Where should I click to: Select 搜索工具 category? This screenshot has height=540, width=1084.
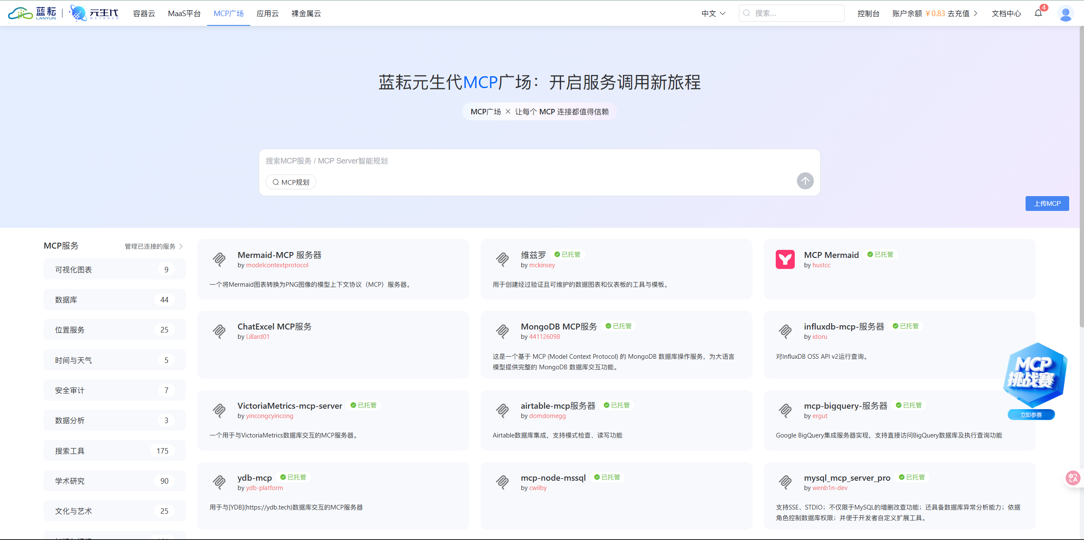[x=114, y=451]
